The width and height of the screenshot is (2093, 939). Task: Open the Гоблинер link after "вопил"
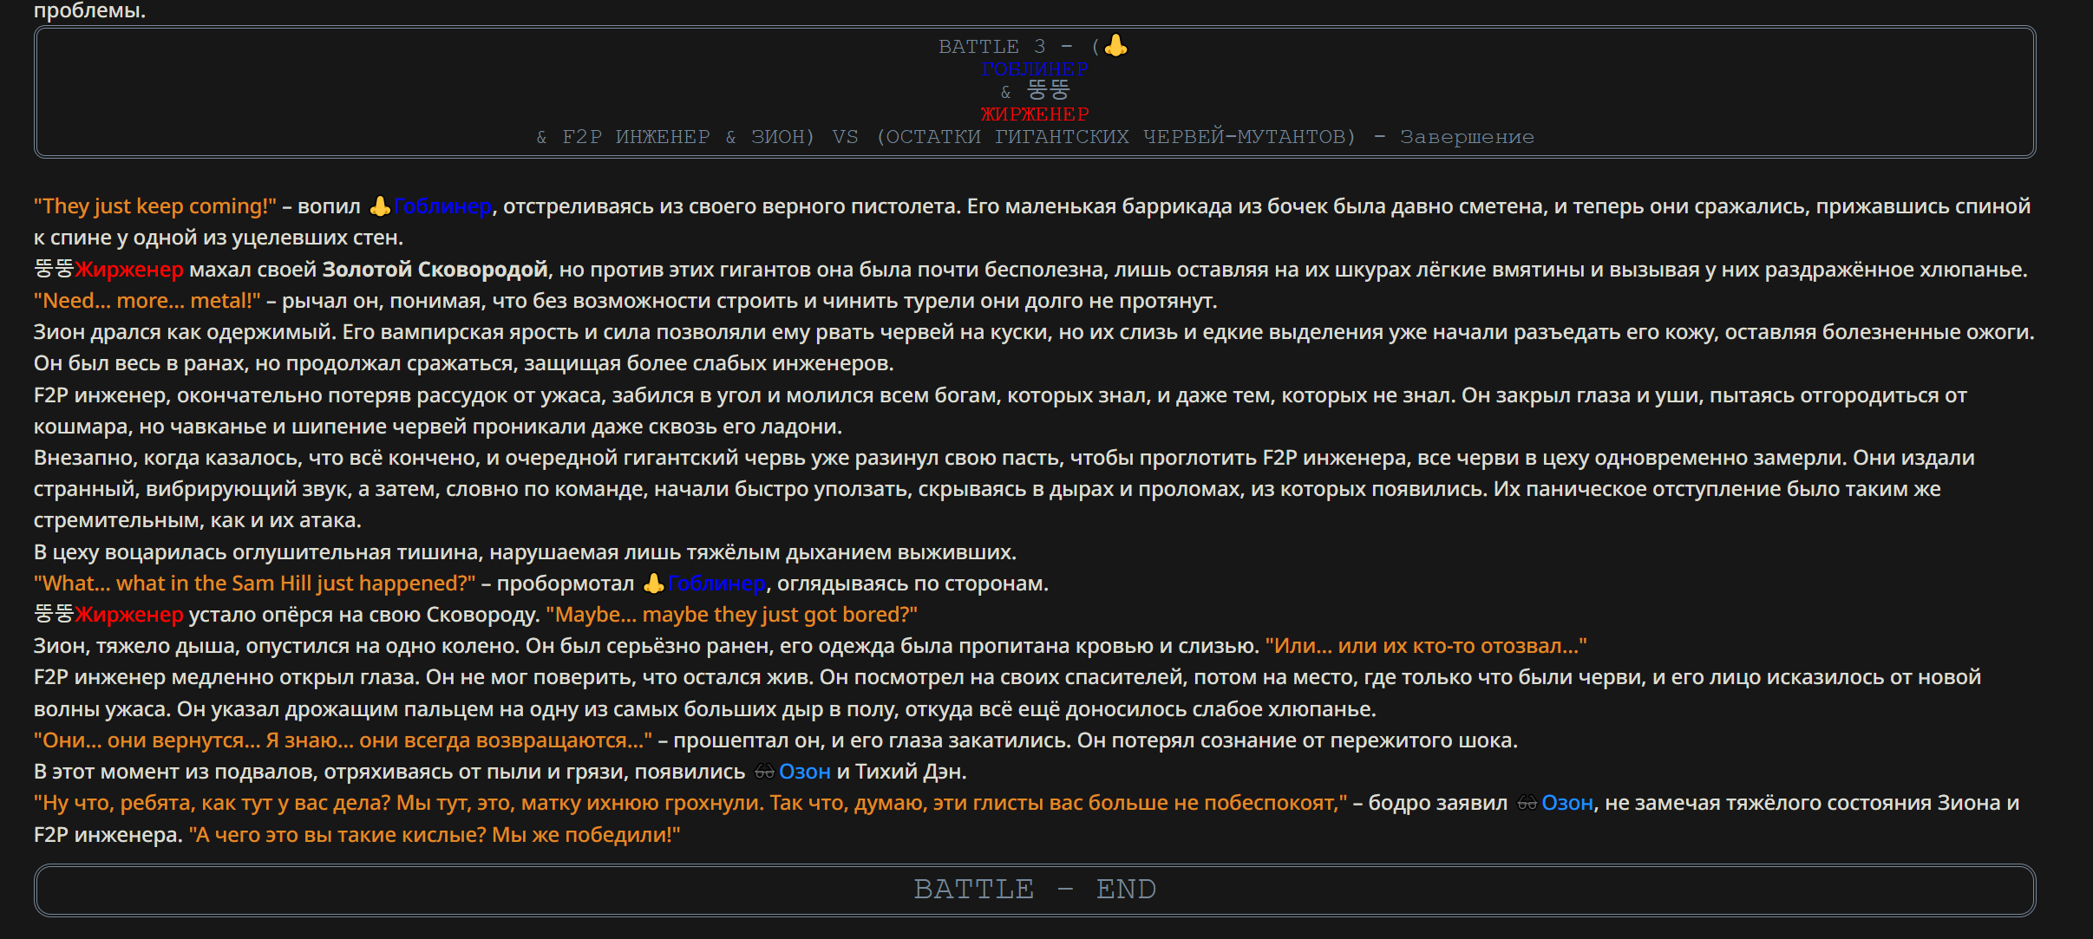pyautogui.click(x=442, y=206)
